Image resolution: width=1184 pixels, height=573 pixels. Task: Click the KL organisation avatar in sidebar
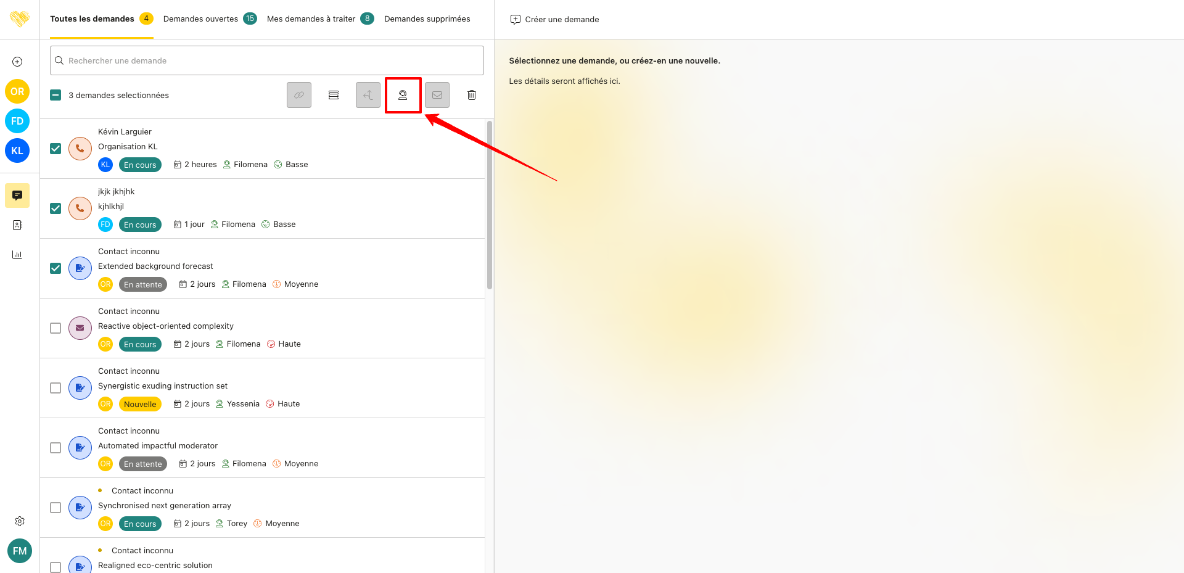17,150
